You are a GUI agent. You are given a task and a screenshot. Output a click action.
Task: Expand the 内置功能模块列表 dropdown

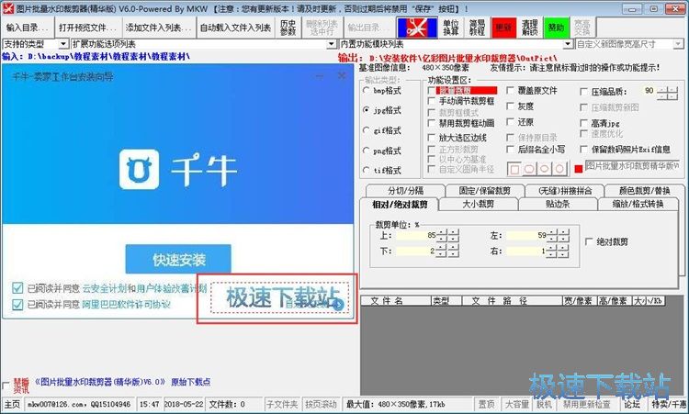(568, 44)
